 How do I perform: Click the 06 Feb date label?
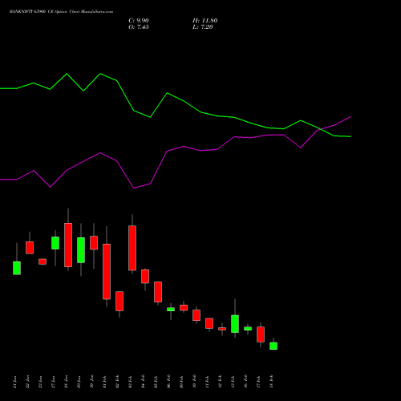coord(169,382)
